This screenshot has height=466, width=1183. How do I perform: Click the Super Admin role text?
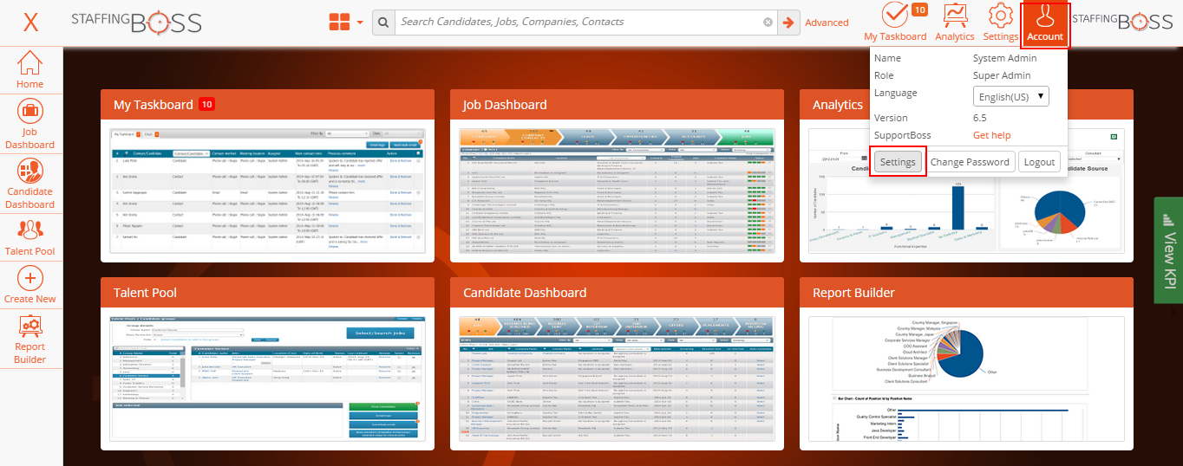pos(1002,75)
